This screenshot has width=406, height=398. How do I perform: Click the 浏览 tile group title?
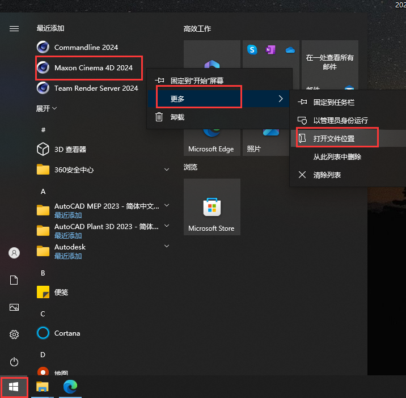[191, 167]
